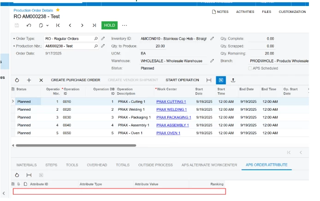Click the Production Order Details breadcrumb link
Image resolution: width=320 pixels, height=201 pixels.
click(x=33, y=11)
